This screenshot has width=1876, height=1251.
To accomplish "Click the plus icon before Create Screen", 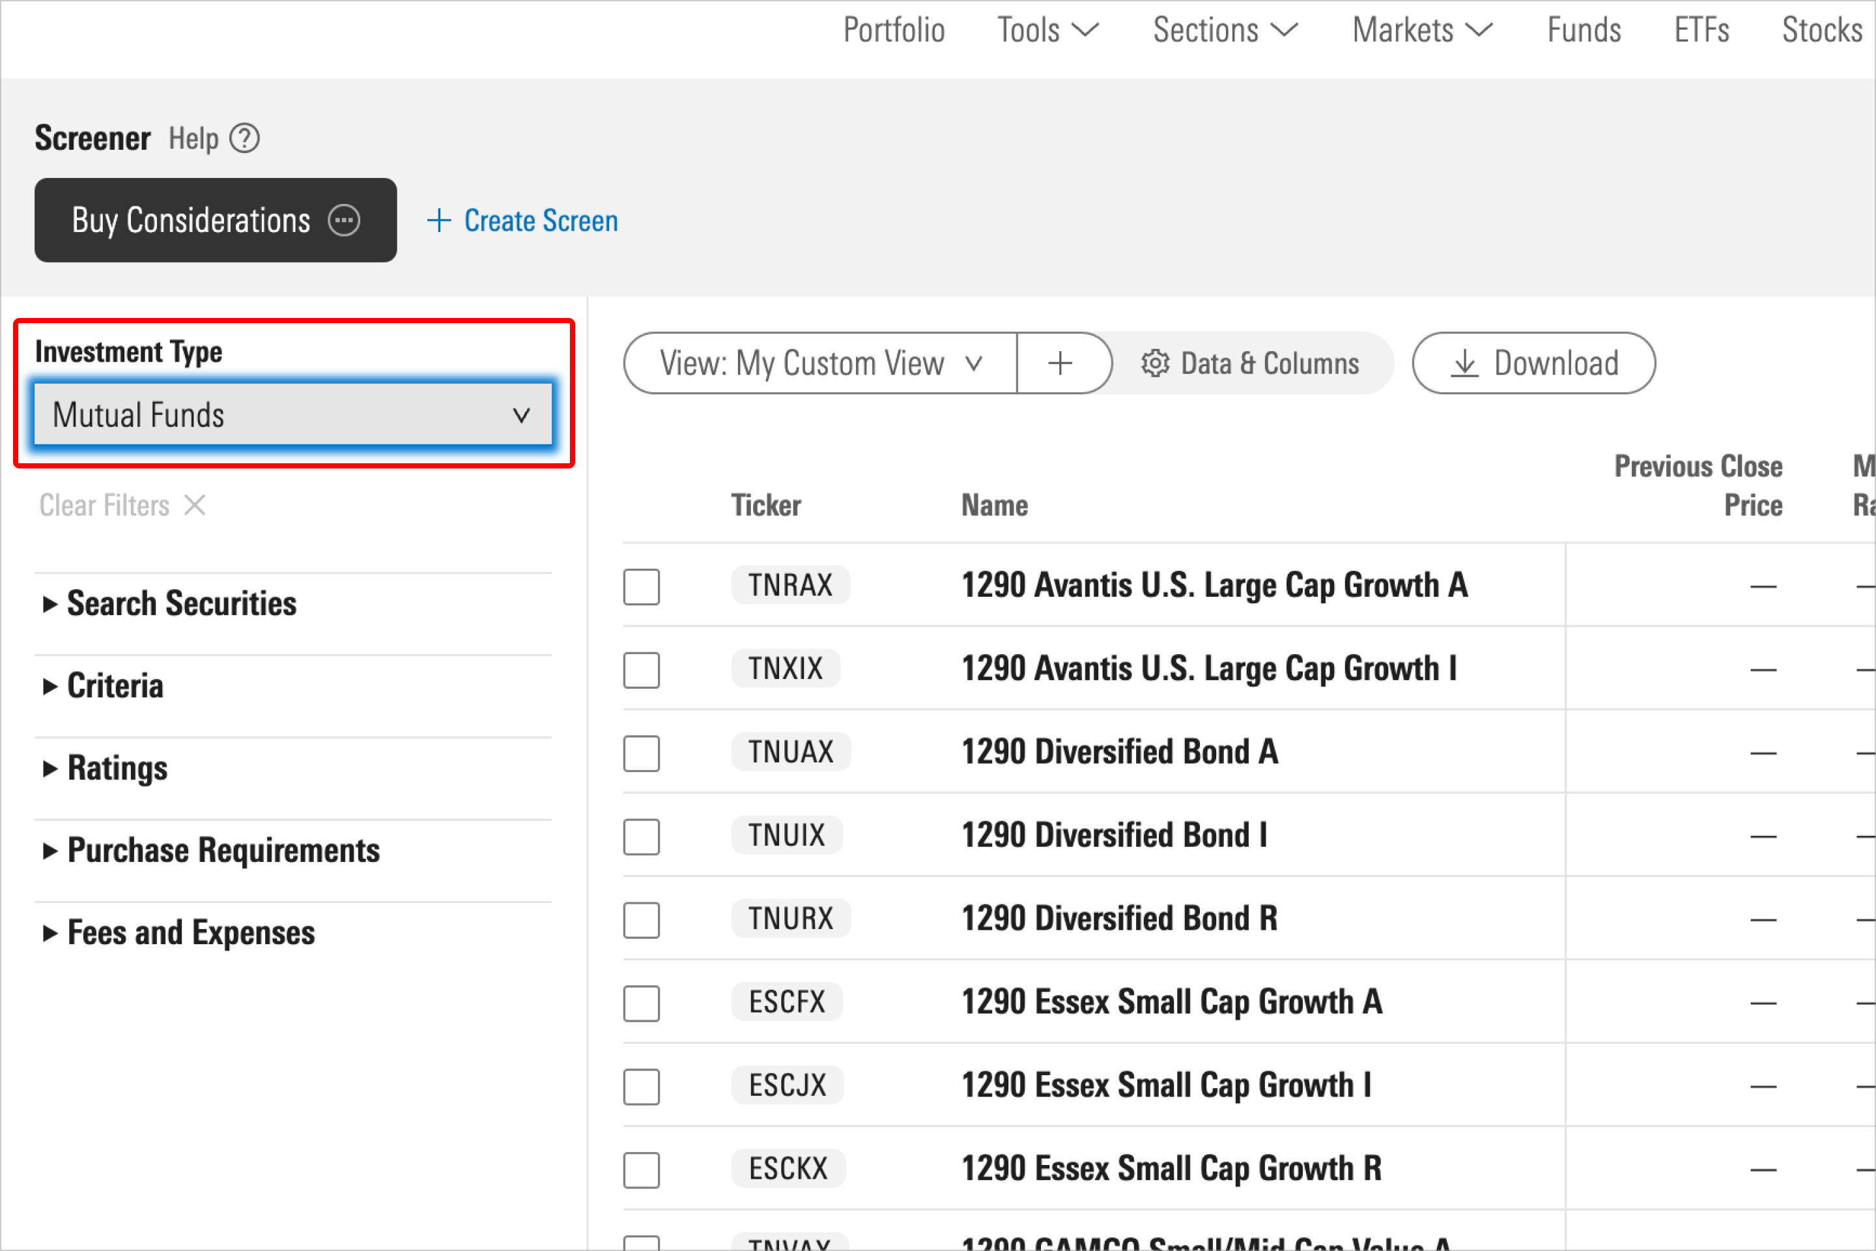I will pos(440,220).
